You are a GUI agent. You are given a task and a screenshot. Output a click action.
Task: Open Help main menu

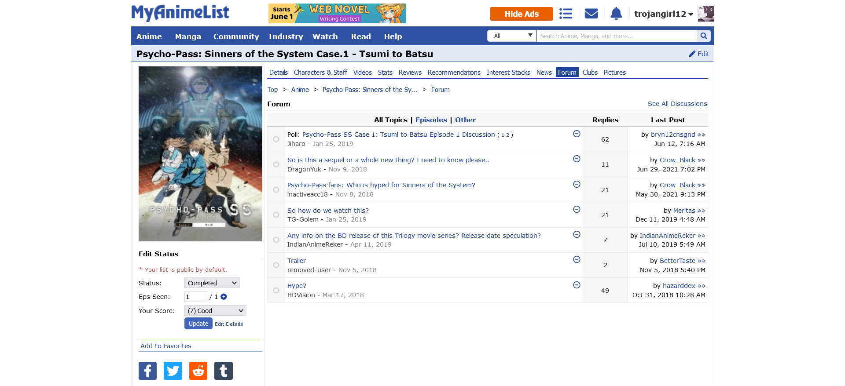[393, 36]
